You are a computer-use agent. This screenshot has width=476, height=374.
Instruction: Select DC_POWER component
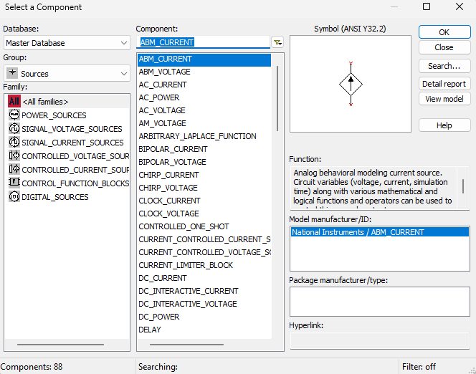tap(204, 317)
